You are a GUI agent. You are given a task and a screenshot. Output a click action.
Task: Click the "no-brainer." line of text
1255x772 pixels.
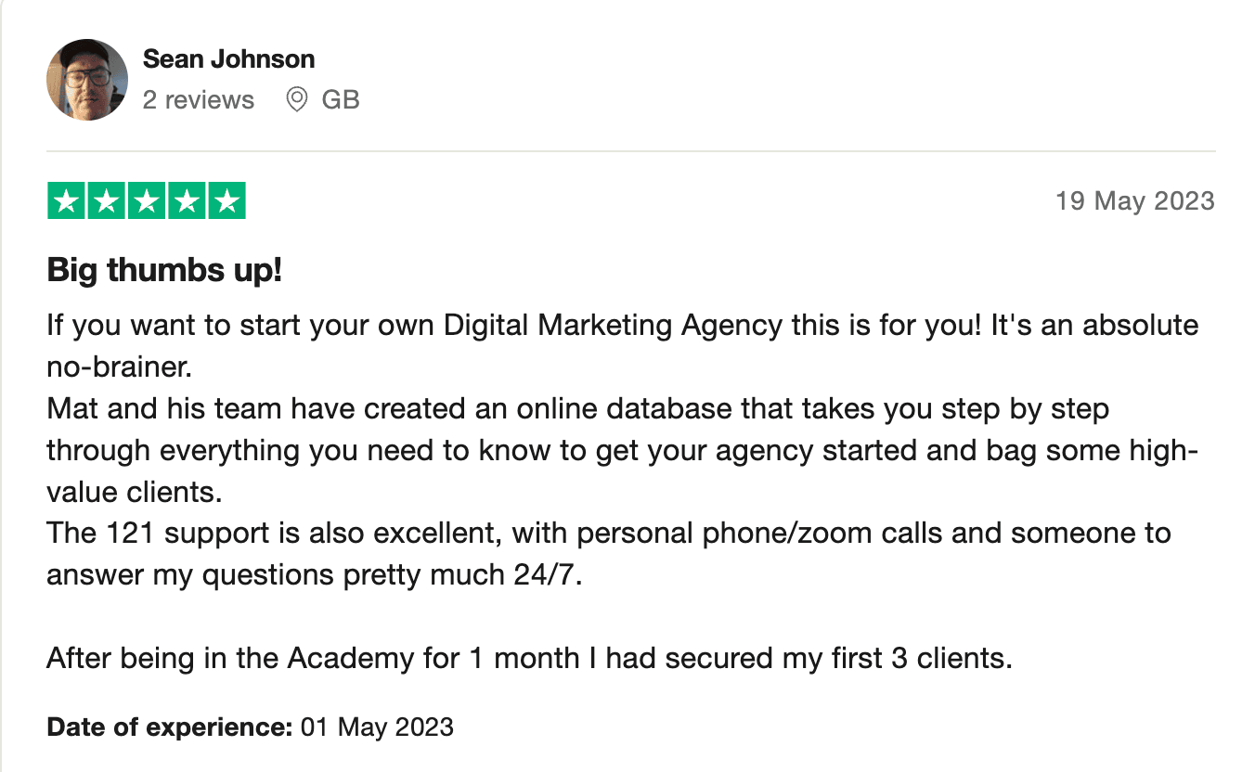tap(119, 367)
